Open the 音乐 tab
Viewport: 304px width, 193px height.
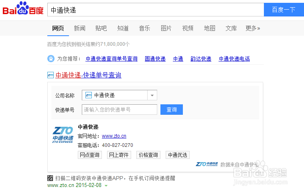click(x=145, y=28)
